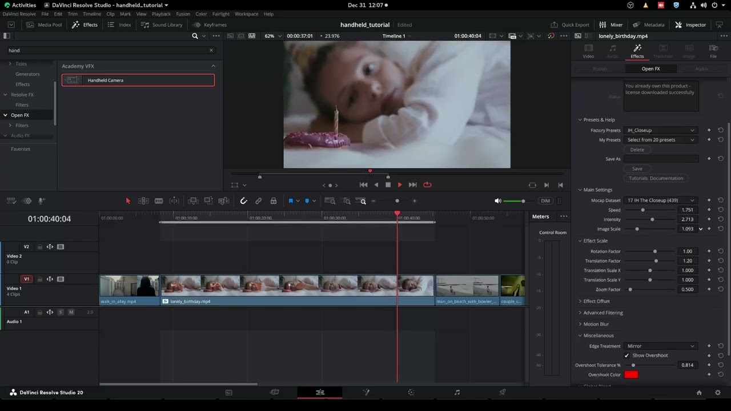Toggle timeline snapping magnet

243,201
